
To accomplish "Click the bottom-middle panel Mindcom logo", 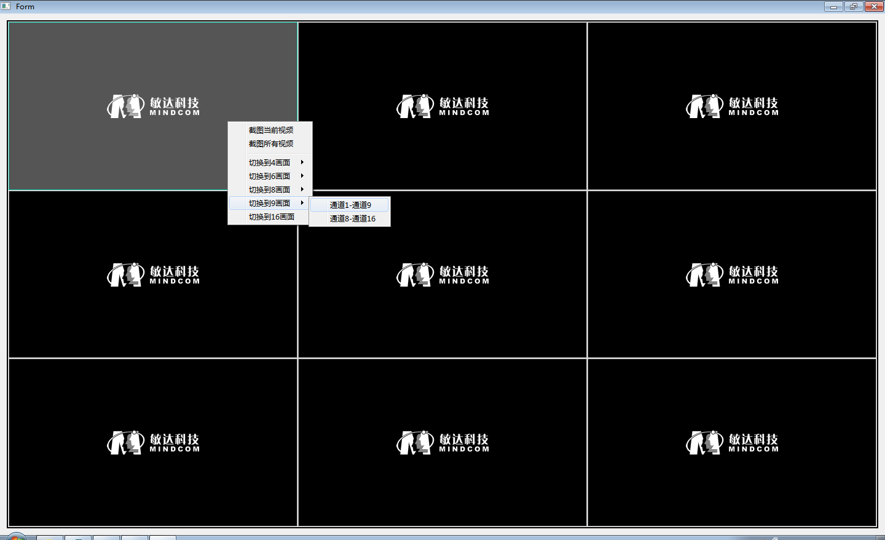I will tap(442, 442).
